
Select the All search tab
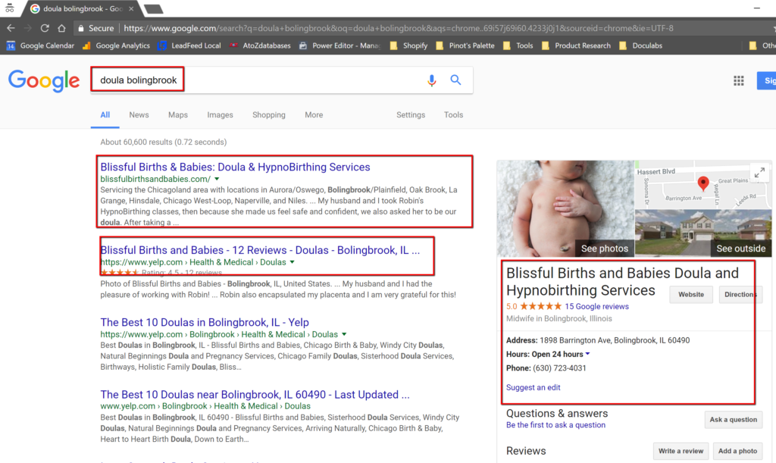105,114
